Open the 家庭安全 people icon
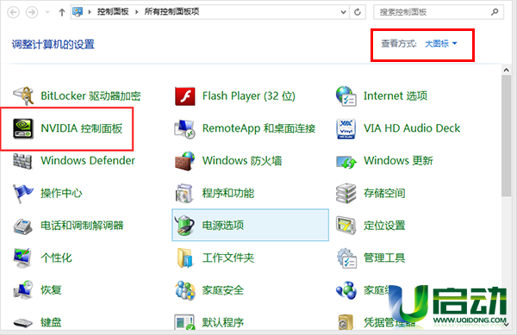 [184, 290]
